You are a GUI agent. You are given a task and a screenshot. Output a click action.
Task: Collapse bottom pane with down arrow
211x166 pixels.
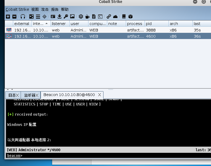coord(12,90)
